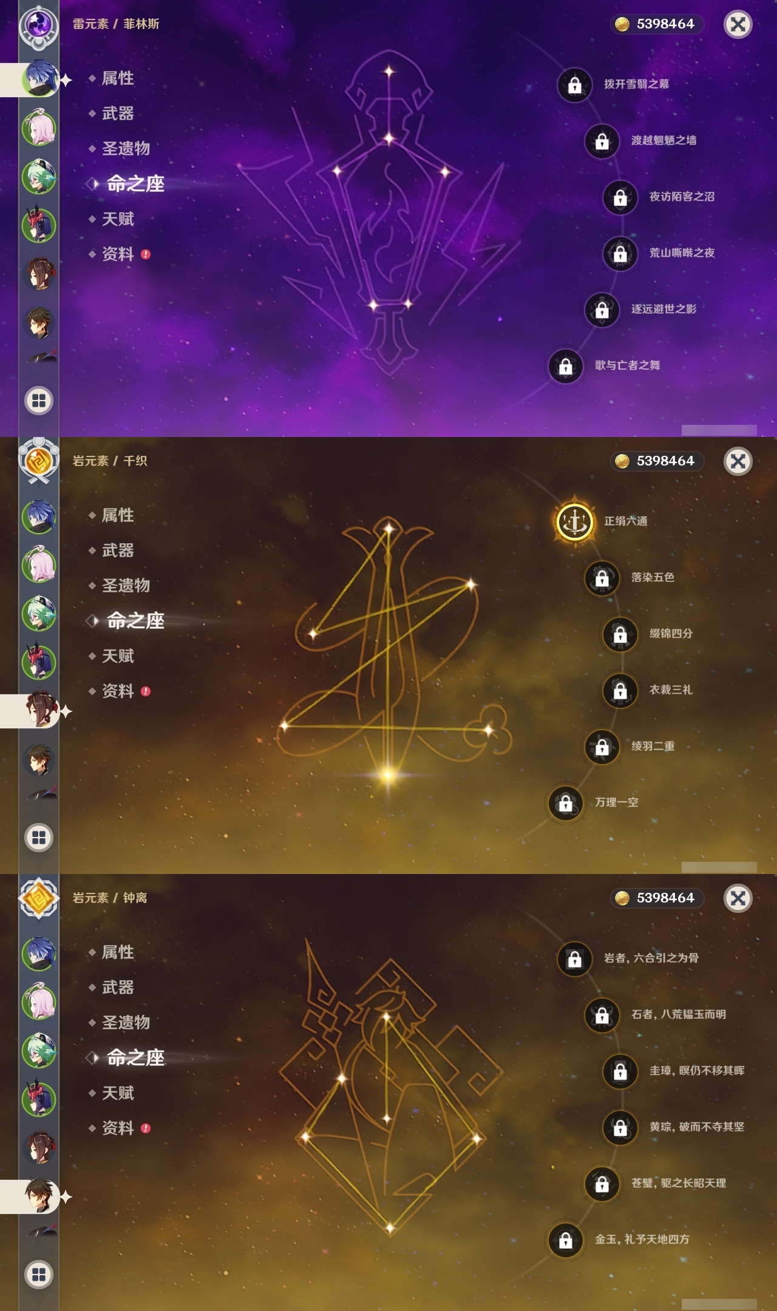Close the Chiori constellation screen
The height and width of the screenshot is (1311, 777).
738,461
